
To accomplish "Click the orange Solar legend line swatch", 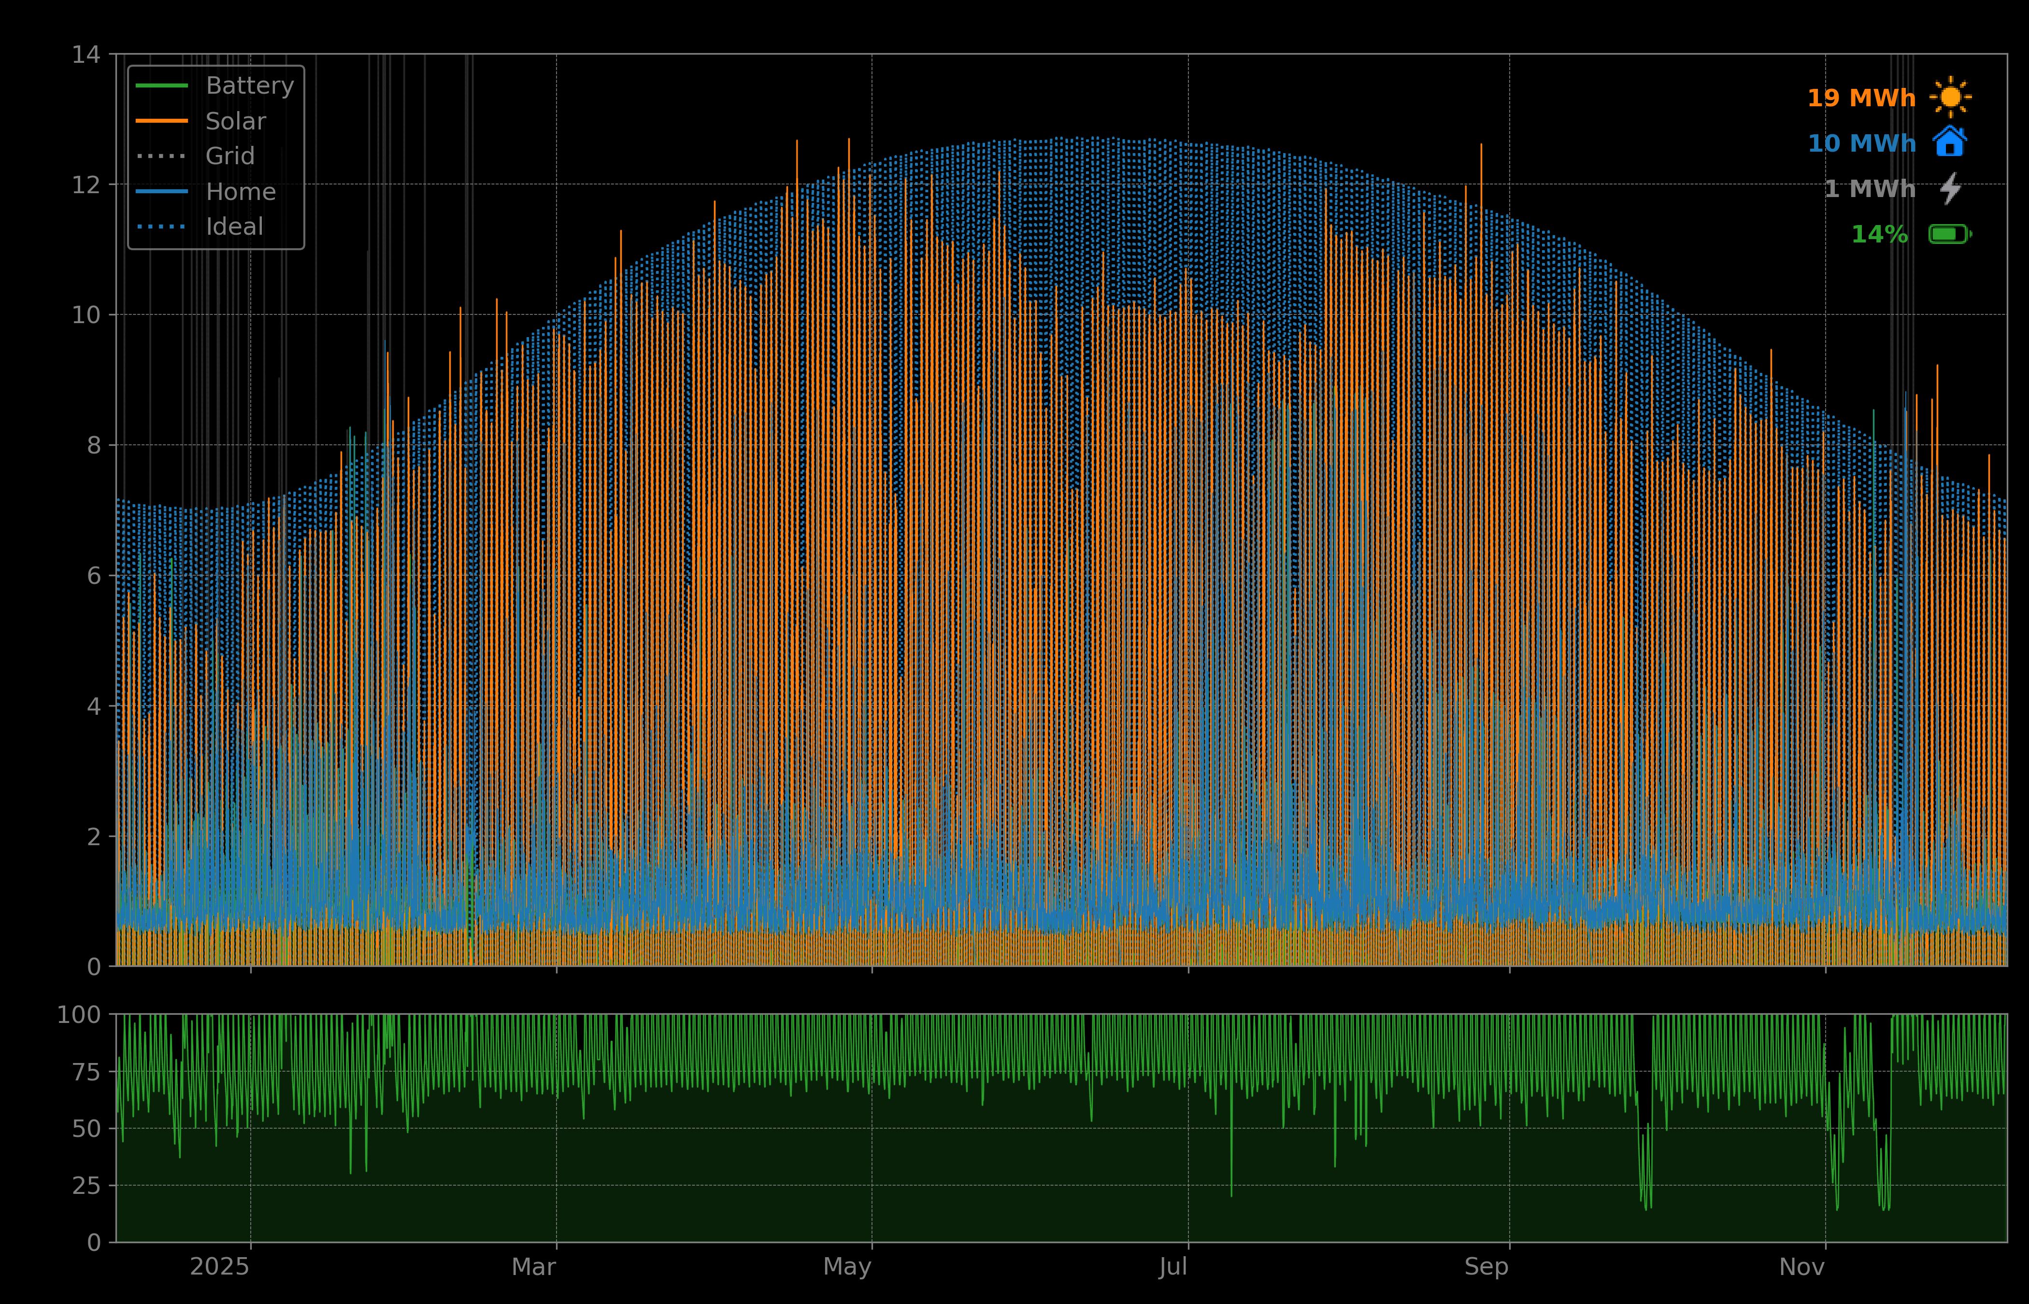I will (162, 121).
